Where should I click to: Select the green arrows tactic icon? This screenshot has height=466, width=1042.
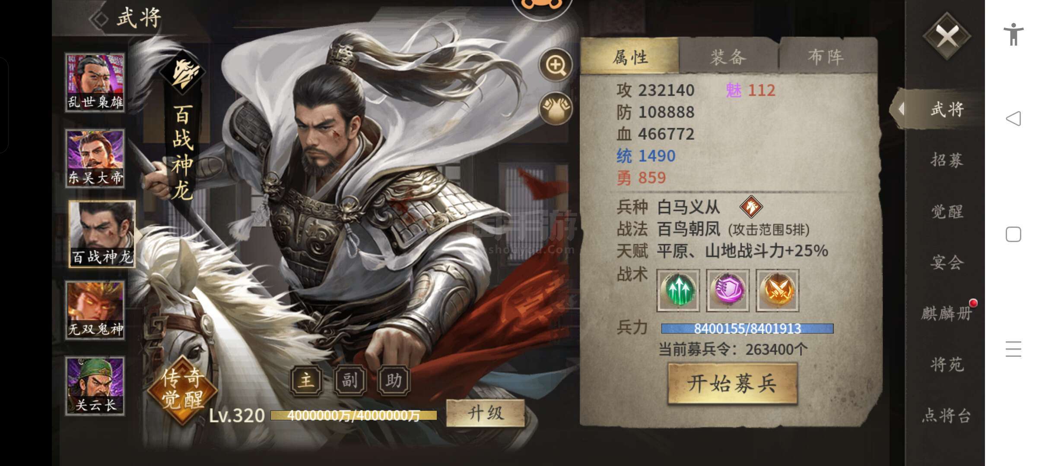pyautogui.click(x=678, y=290)
